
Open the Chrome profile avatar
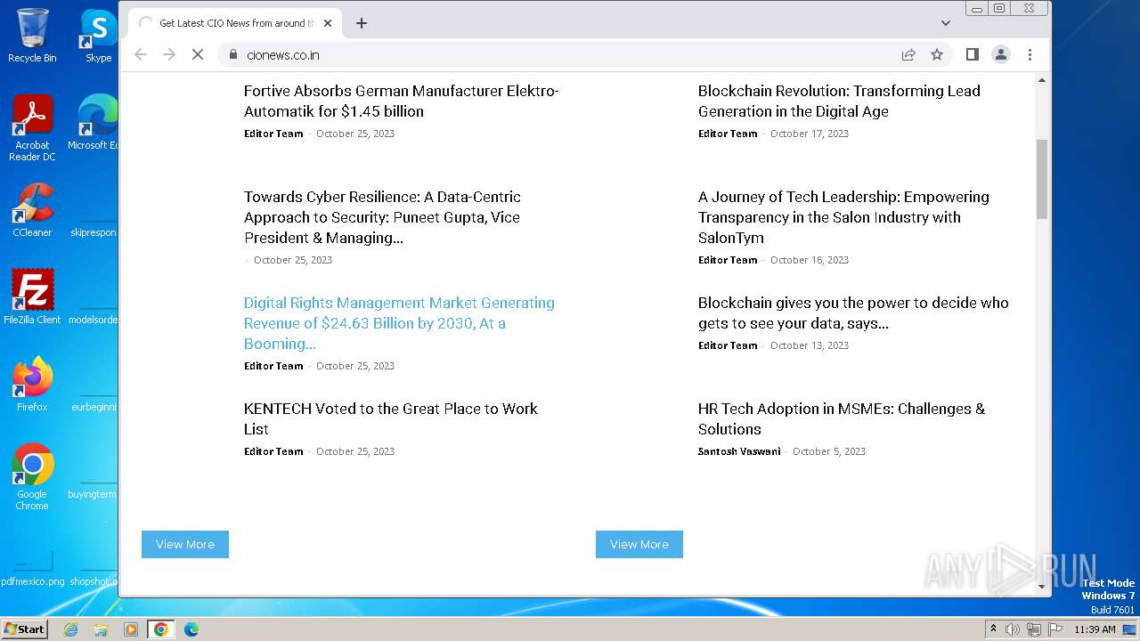(1001, 54)
